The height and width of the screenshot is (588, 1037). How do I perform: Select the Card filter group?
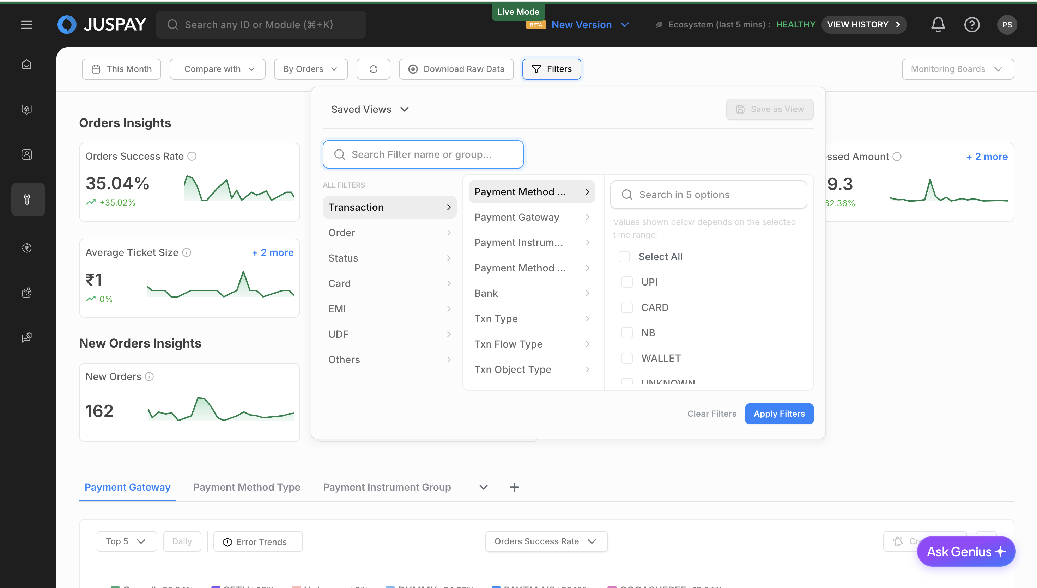pos(389,283)
